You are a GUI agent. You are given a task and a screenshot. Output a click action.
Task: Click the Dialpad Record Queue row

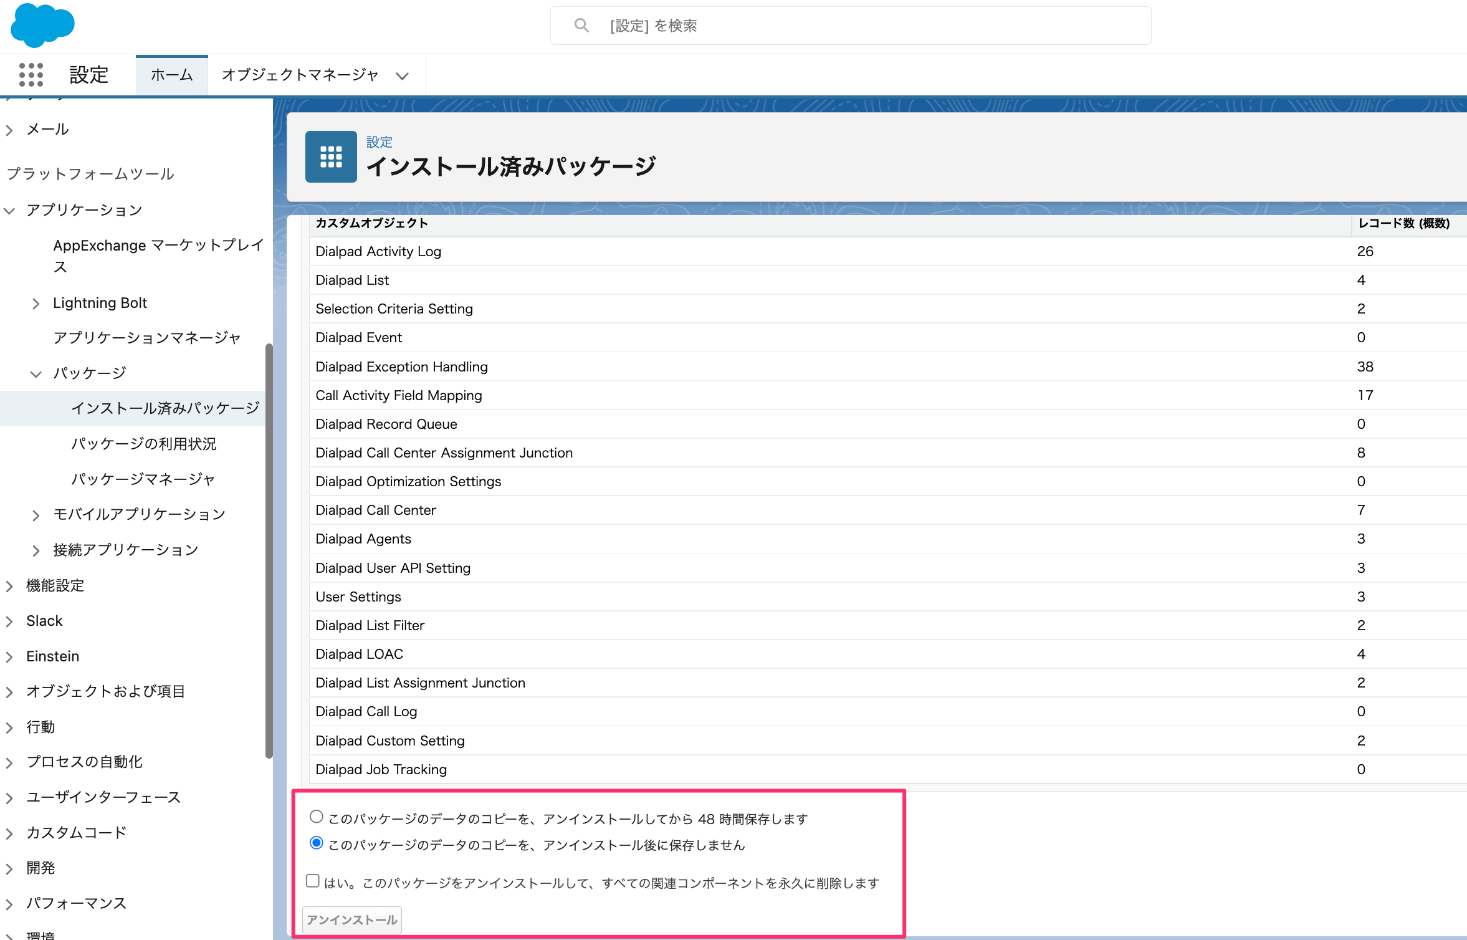(x=887, y=424)
